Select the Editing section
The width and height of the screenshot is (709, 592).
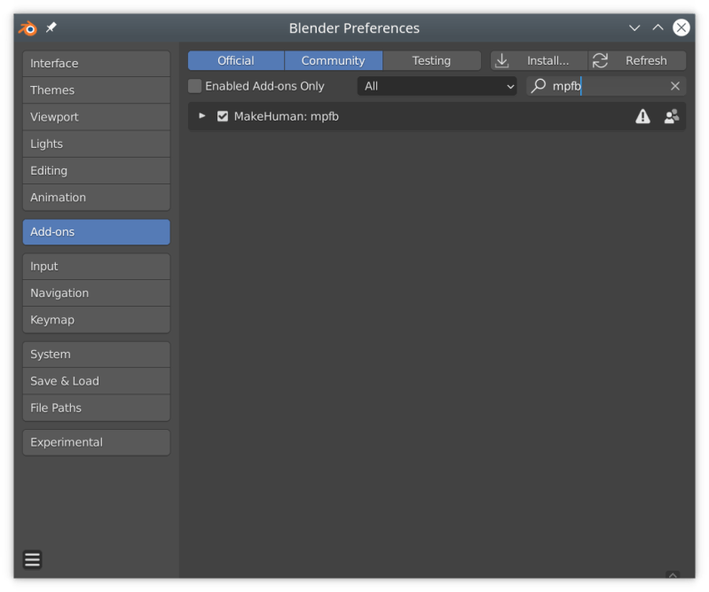[x=97, y=170]
